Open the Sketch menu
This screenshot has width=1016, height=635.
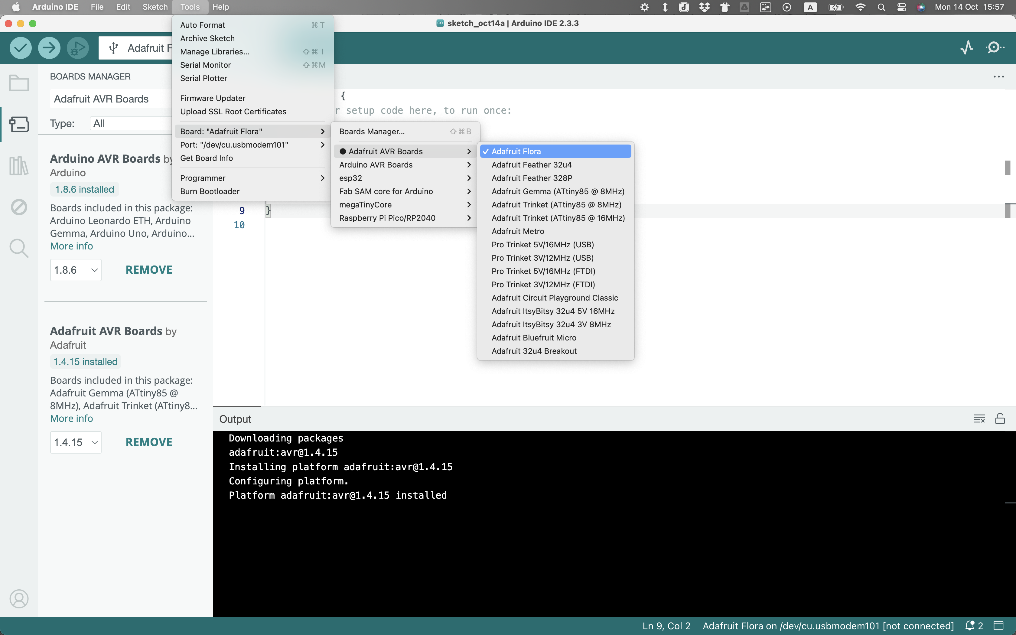tap(155, 7)
